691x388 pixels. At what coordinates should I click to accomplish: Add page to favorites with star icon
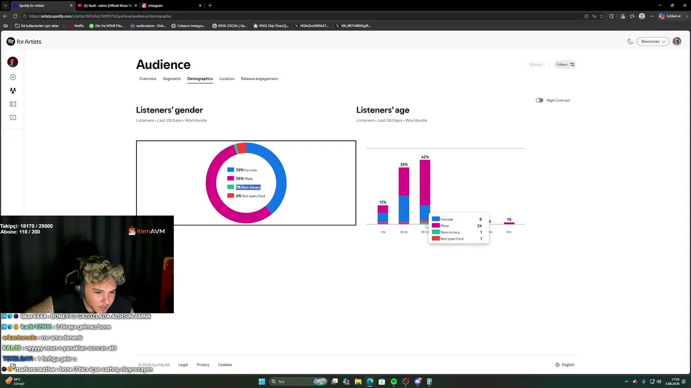point(601,16)
